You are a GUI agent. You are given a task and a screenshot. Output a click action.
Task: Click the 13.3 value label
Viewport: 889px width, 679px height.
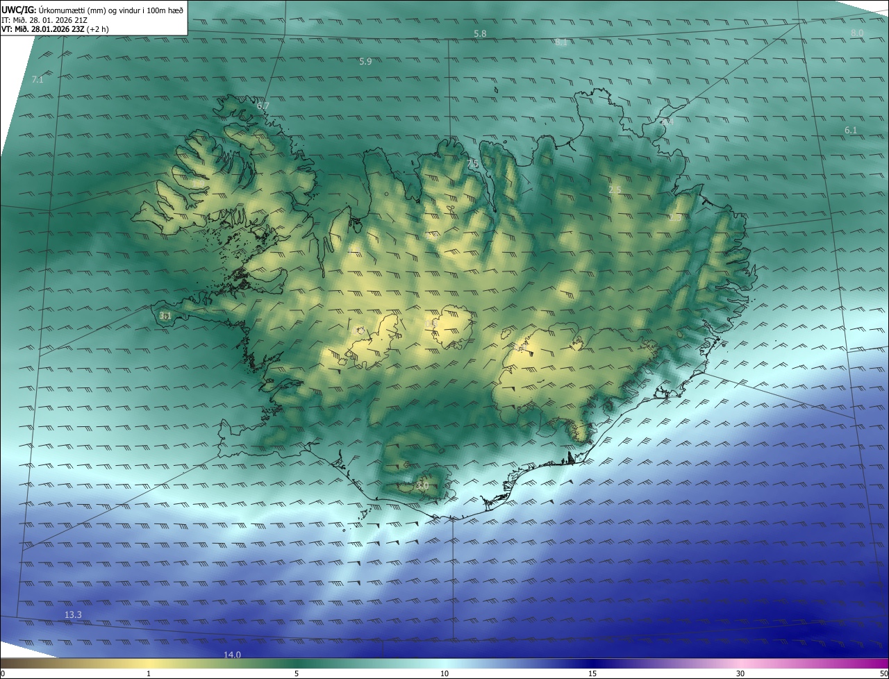point(73,615)
